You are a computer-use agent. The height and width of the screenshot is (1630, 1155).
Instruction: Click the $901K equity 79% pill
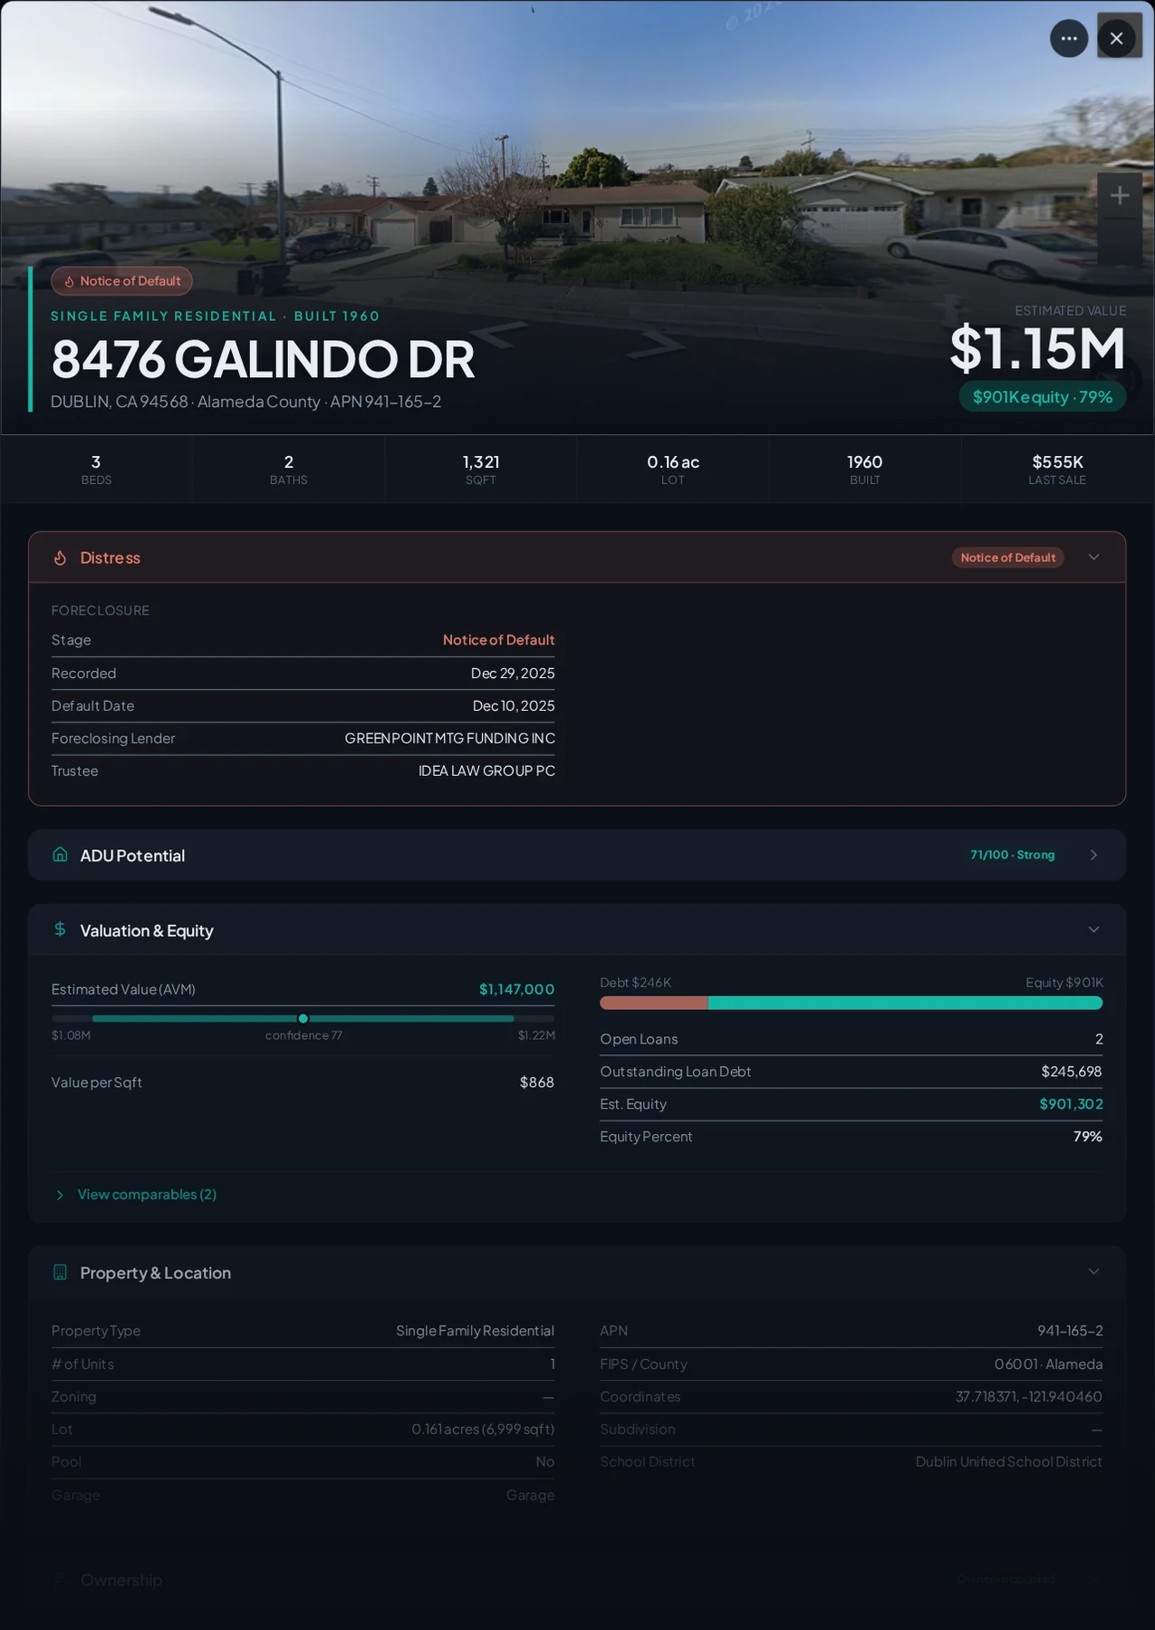coord(1043,396)
